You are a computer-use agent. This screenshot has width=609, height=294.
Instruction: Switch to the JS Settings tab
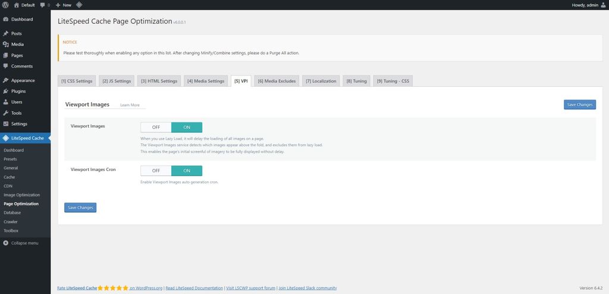click(117, 81)
